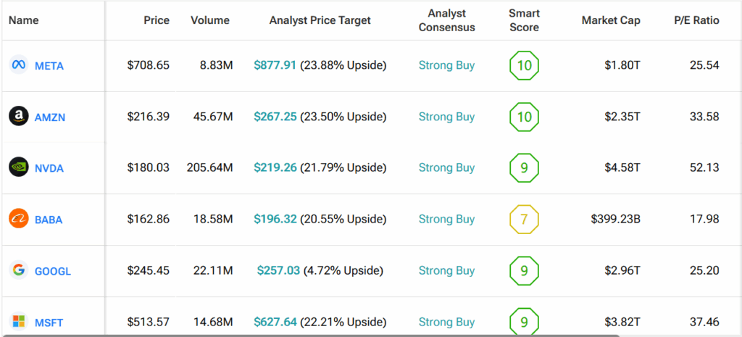Click the Microsoft logo icon
This screenshot has height=337, width=742.
(x=19, y=321)
